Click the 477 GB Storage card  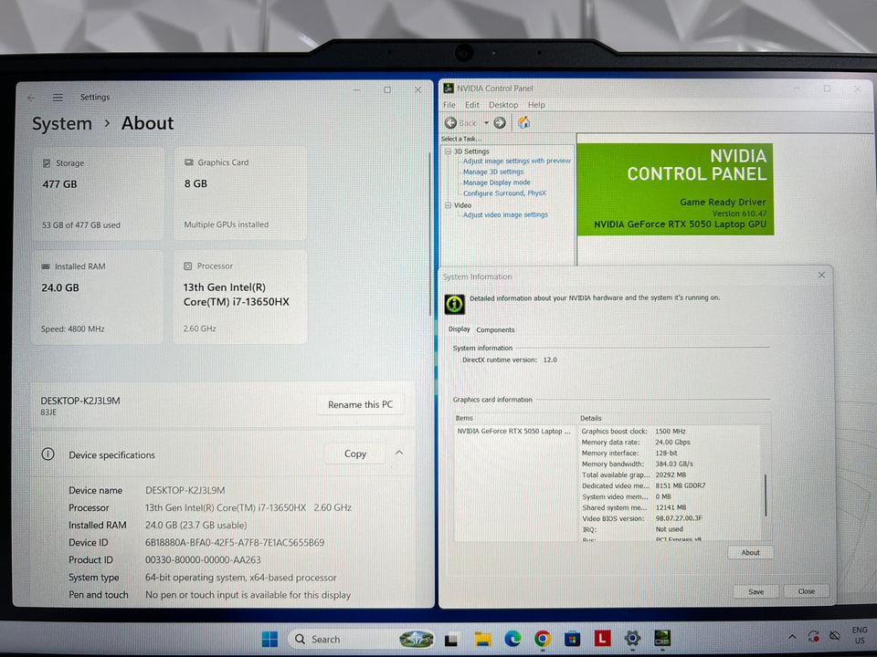pos(98,193)
